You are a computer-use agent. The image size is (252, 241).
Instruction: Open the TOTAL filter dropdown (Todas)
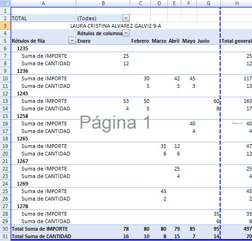point(126,18)
